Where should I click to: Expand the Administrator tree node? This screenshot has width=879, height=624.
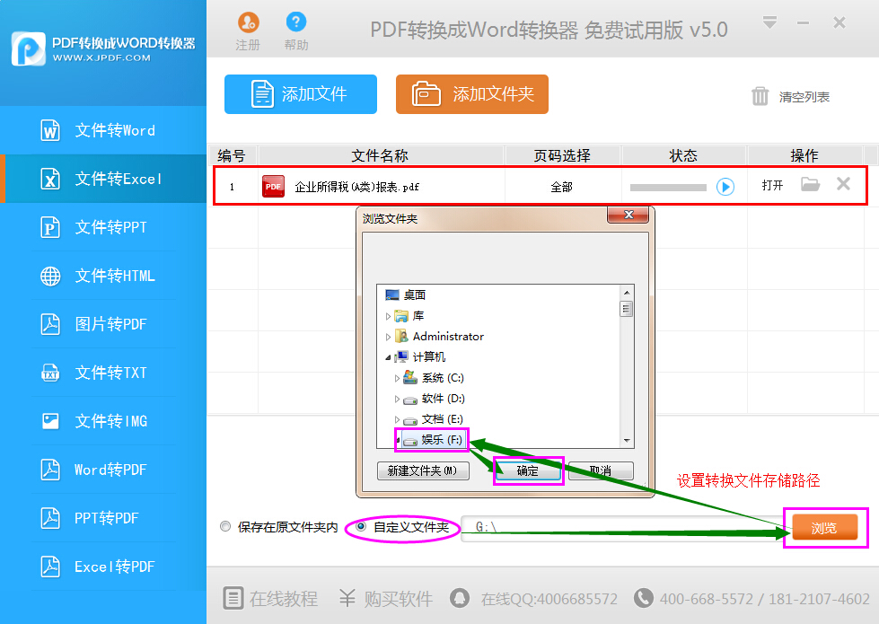[388, 337]
